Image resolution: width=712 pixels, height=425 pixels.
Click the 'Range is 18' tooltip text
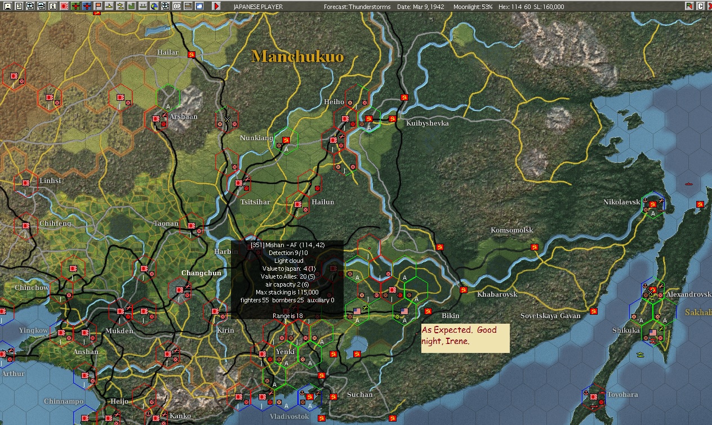287,316
